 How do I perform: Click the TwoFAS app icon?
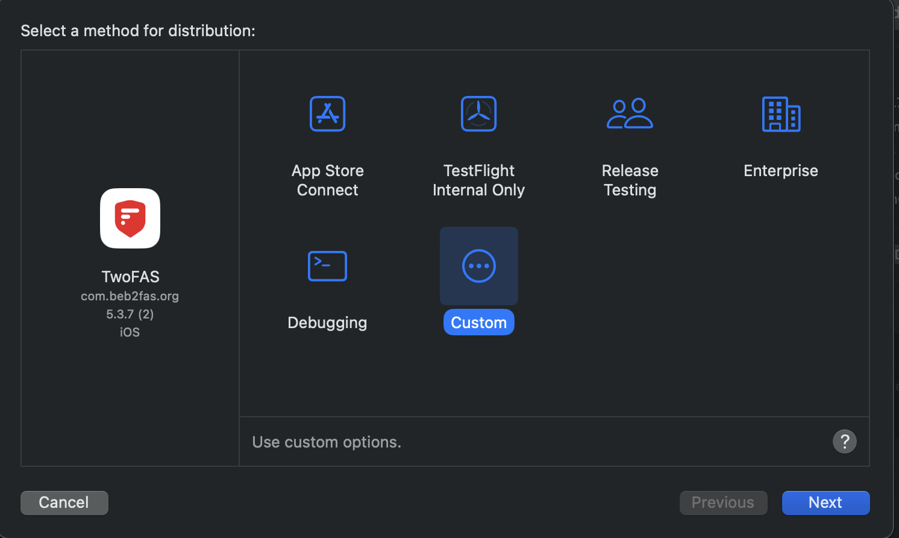click(x=130, y=218)
